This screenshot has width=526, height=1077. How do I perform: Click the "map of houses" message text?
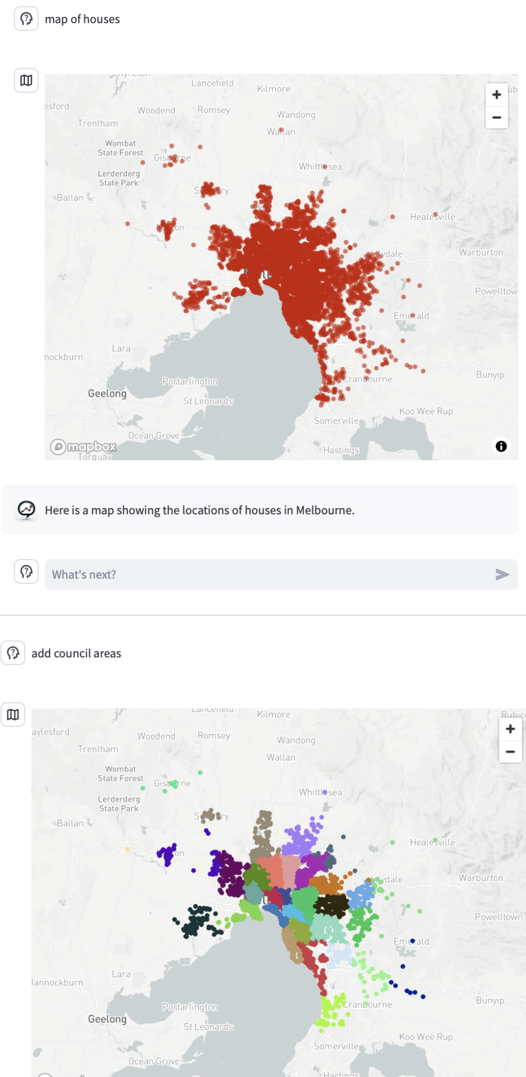point(82,19)
